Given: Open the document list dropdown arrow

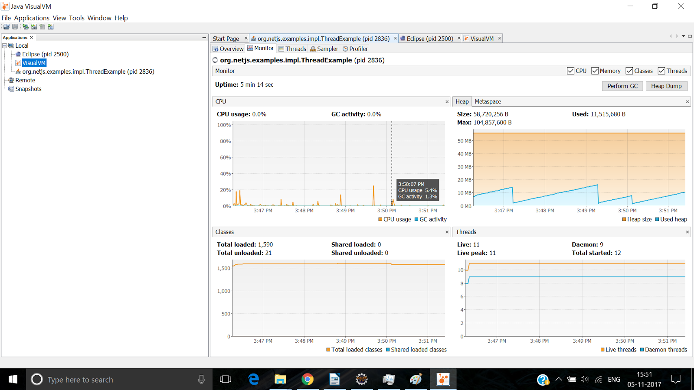Looking at the screenshot, I should (x=684, y=36).
